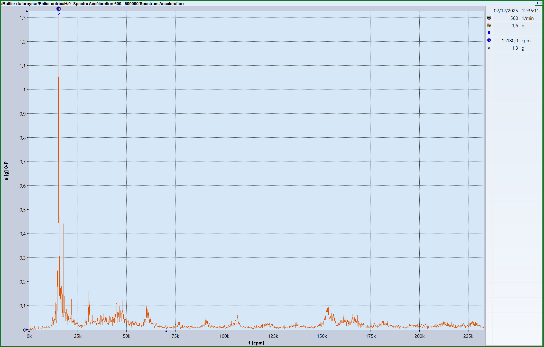The height and width of the screenshot is (347, 544).
Task: Click the 75k tick label on X-axis
Action: [175, 336]
